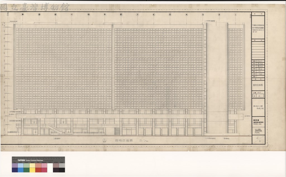The height and width of the screenshot is (177, 286).
Task: Click grid axis marker 7
Action: tap(137, 15)
